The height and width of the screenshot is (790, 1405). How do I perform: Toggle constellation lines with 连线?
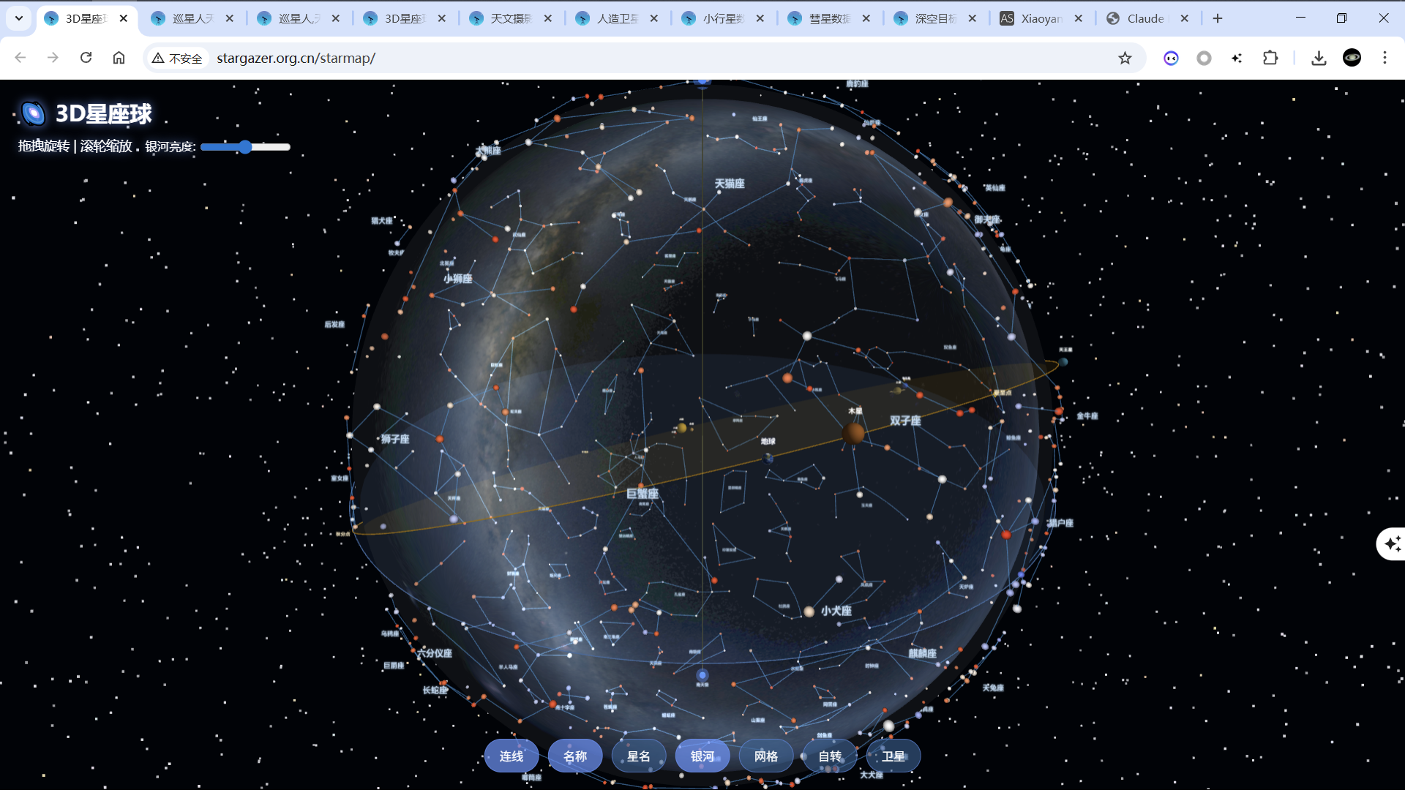point(512,756)
